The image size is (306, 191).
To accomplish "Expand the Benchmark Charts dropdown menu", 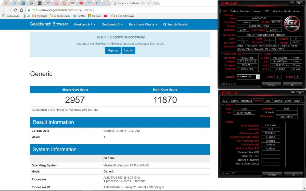I will pyautogui.click(x=143, y=24).
